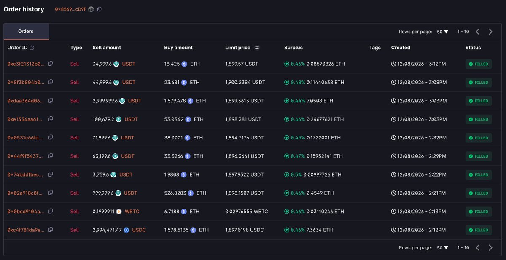The image size is (506, 260).
Task: Click FILLED status badge of first order
Action: tap(479, 64)
